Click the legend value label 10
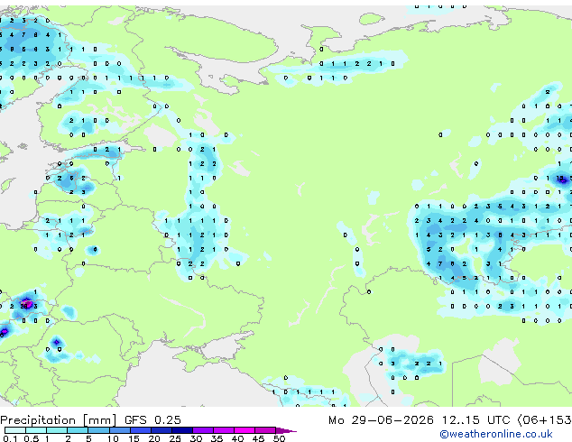572x442 pixels. pos(113,438)
